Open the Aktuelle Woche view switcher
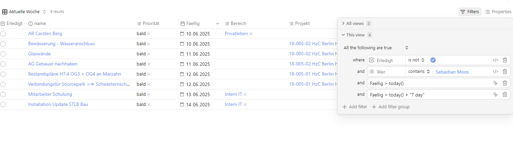The width and height of the screenshot is (513, 142). pos(24,12)
